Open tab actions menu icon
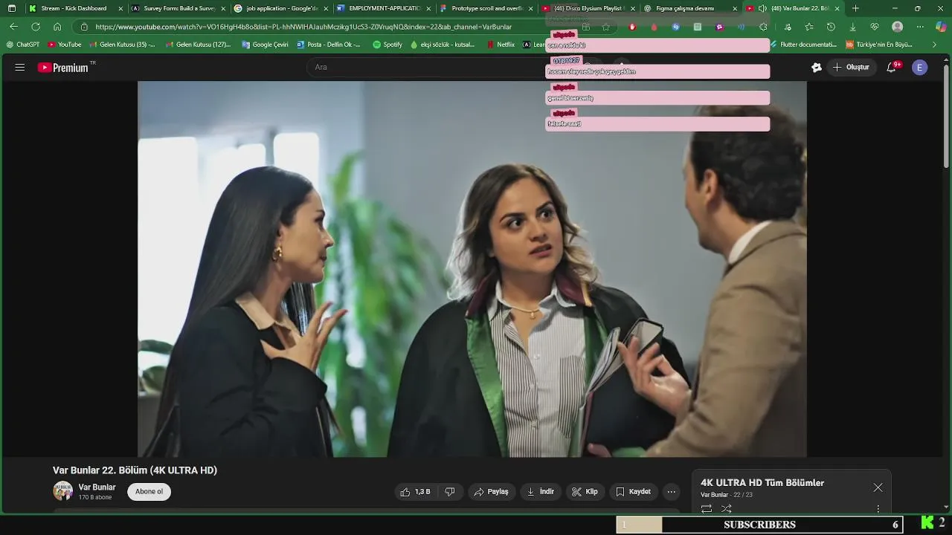Image resolution: width=952 pixels, height=535 pixels. point(11,8)
